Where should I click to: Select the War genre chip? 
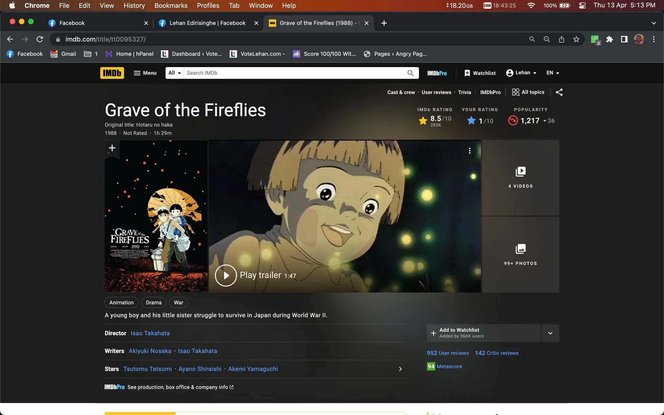click(178, 302)
